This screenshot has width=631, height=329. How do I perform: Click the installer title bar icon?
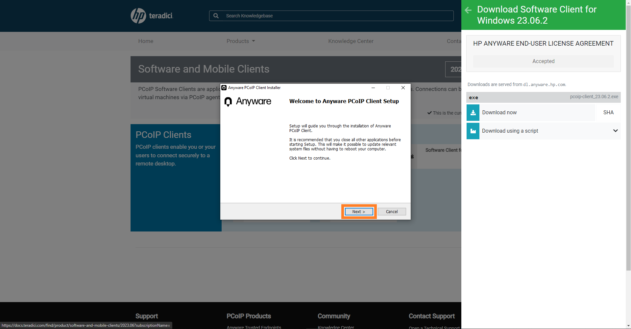point(224,88)
